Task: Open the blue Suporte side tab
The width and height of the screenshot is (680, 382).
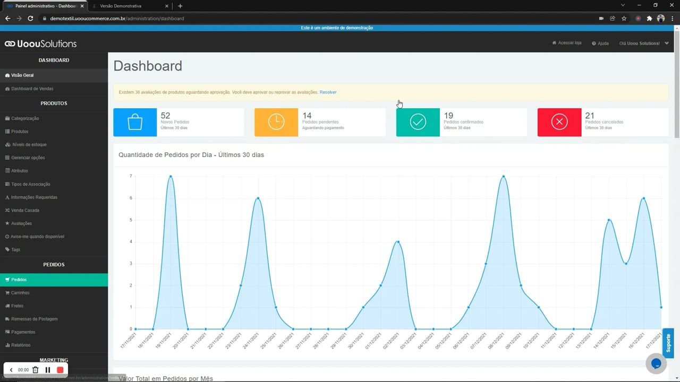Action: pos(668,343)
